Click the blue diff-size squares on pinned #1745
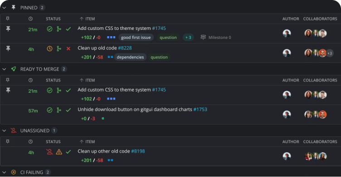Viewport: 341px width, 177px height. pos(111,38)
